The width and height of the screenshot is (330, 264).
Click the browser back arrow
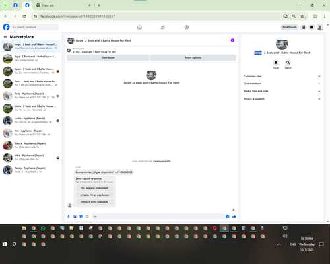point(6,16)
